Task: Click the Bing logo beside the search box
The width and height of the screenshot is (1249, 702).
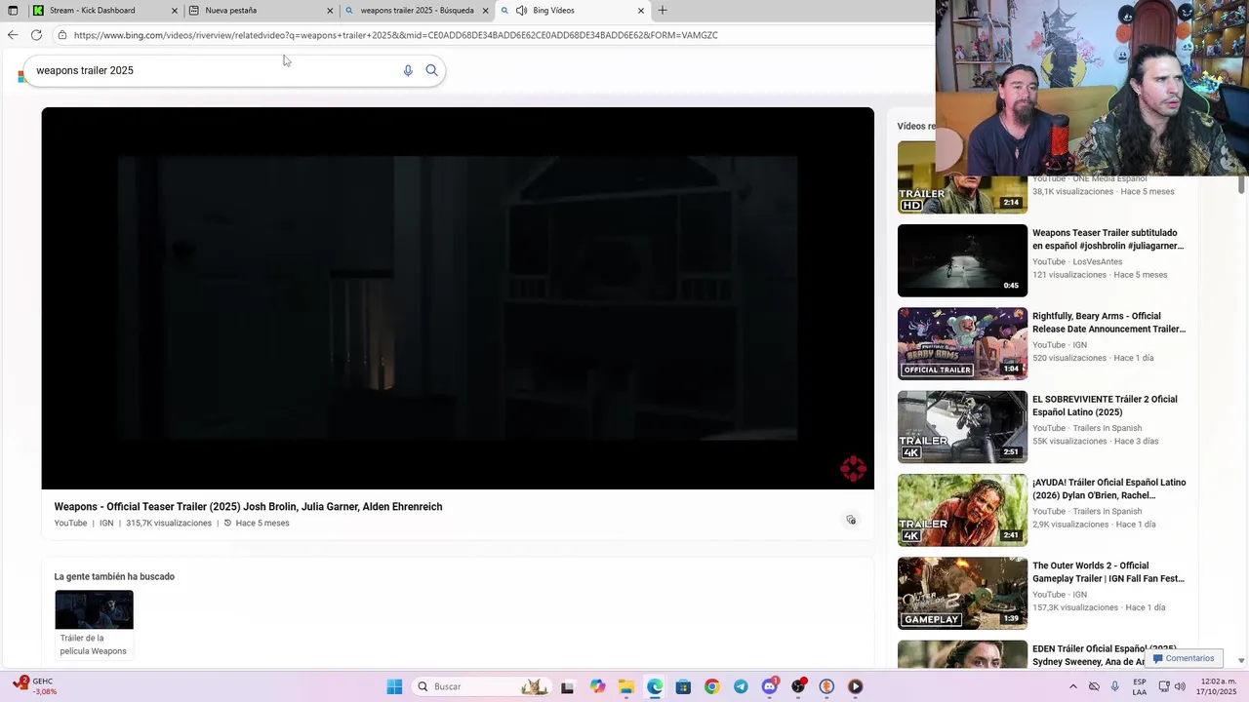Action: (21, 76)
